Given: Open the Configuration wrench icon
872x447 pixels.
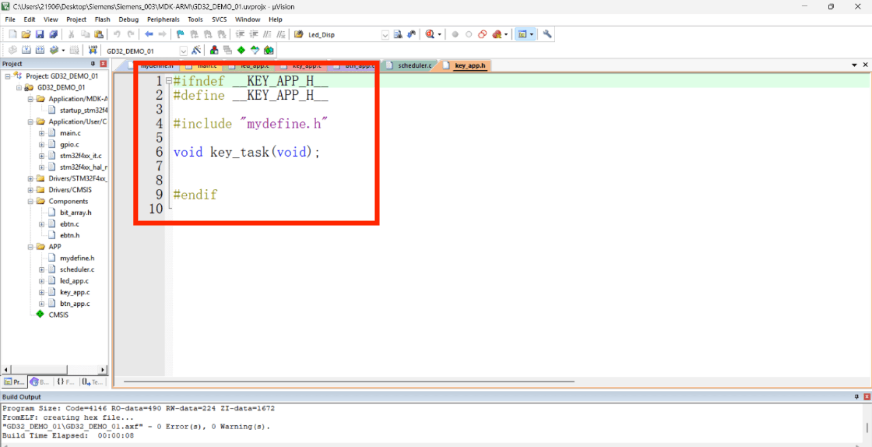Looking at the screenshot, I should click(547, 34).
